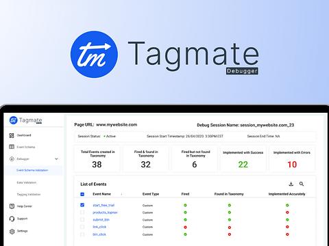
Task: Open the btn_click event link
Action: [99, 234]
